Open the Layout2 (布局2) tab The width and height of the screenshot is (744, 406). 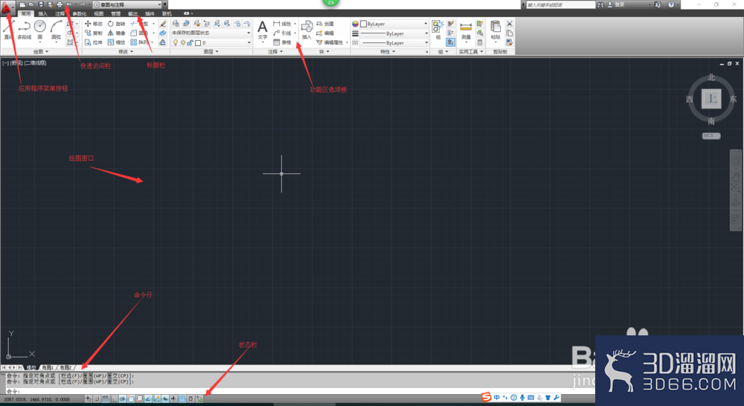pyautogui.click(x=65, y=367)
